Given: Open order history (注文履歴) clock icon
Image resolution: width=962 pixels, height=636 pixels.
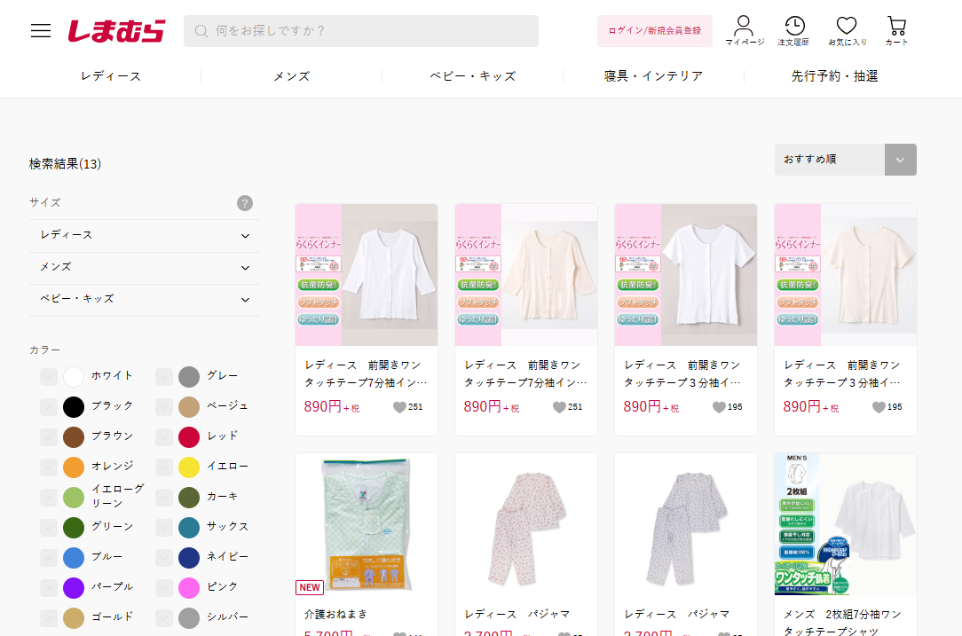Looking at the screenshot, I should coord(794,30).
